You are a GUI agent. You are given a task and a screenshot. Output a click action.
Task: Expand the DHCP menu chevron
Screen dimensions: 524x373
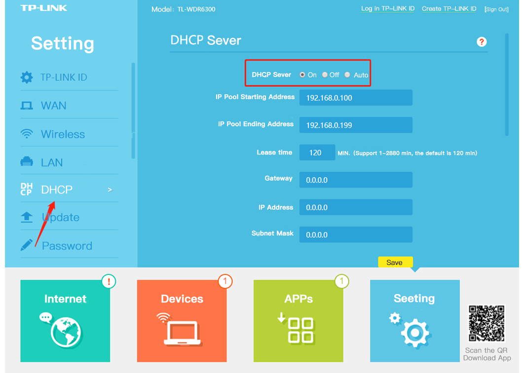point(110,190)
